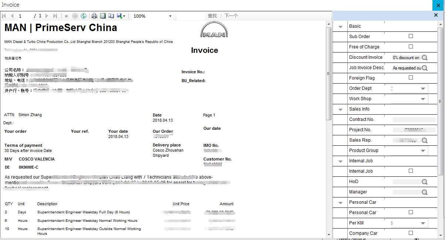Switch to print layout view
The image size is (445, 240).
click(x=103, y=16)
